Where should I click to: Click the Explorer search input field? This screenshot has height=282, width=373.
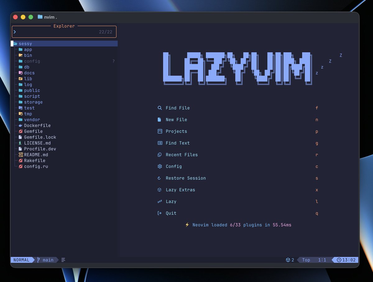[64, 32]
